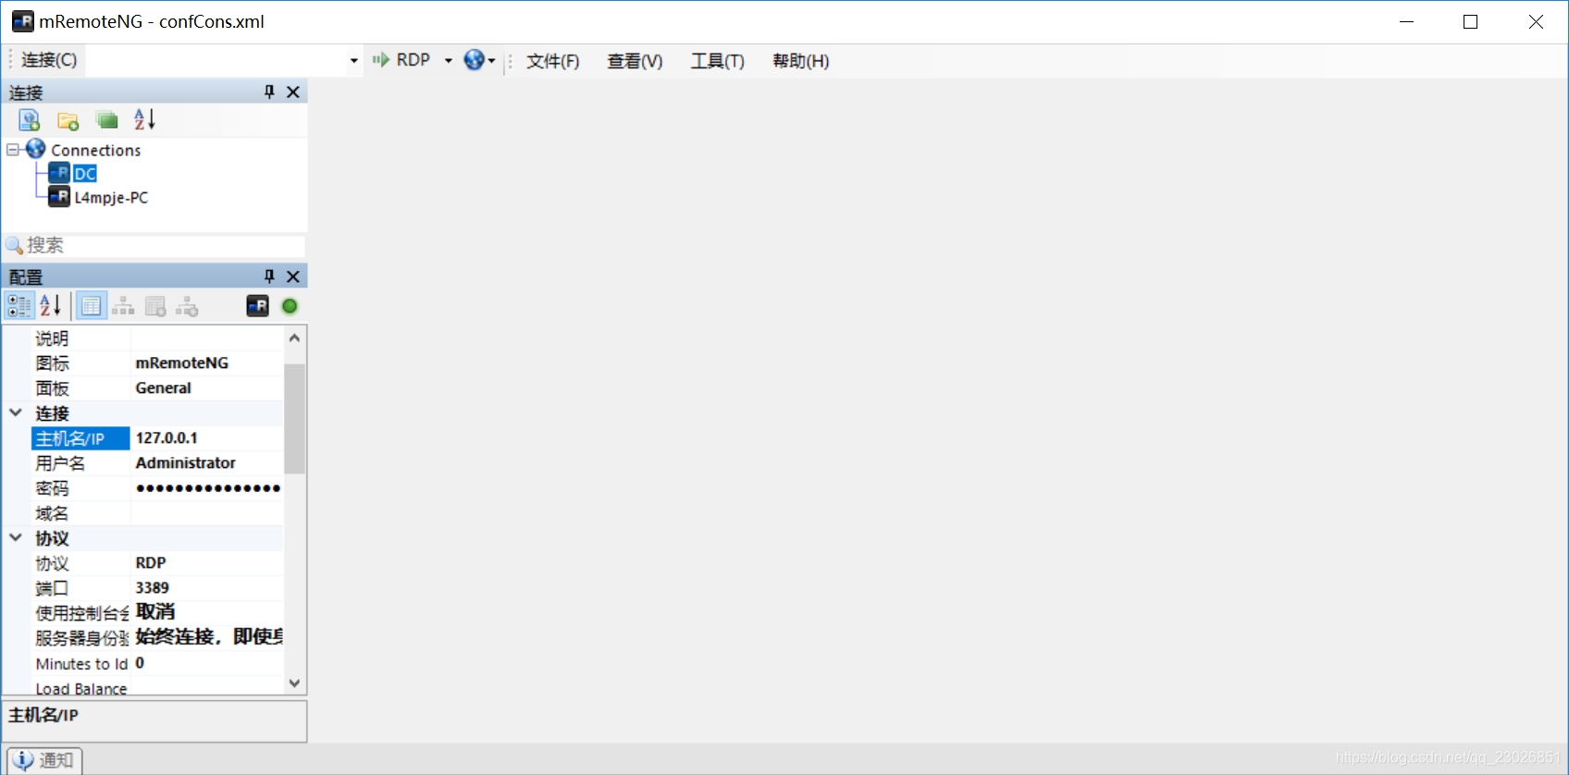Click the New Connection icon

pyautogui.click(x=29, y=120)
